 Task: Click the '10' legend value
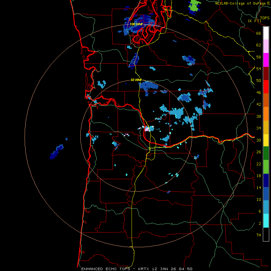[259, 199]
